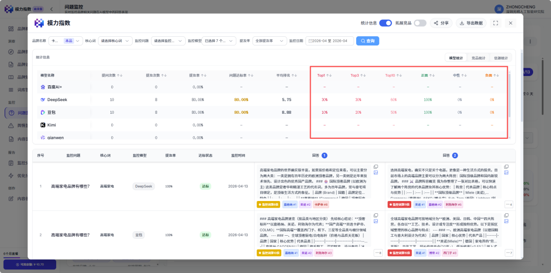The height and width of the screenshot is (273, 551).
Task: Open the 品牌名称 dropdown
Action: [66, 41]
